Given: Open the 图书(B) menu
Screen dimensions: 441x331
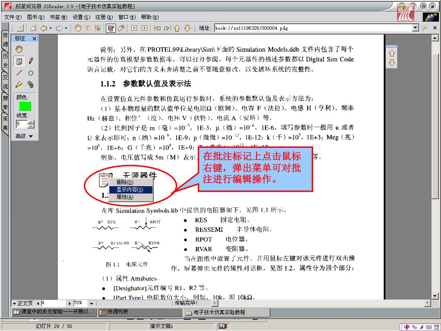Looking at the screenshot, I should tap(36, 17).
